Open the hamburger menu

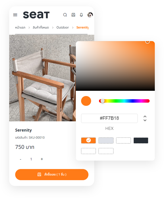pos(15,15)
